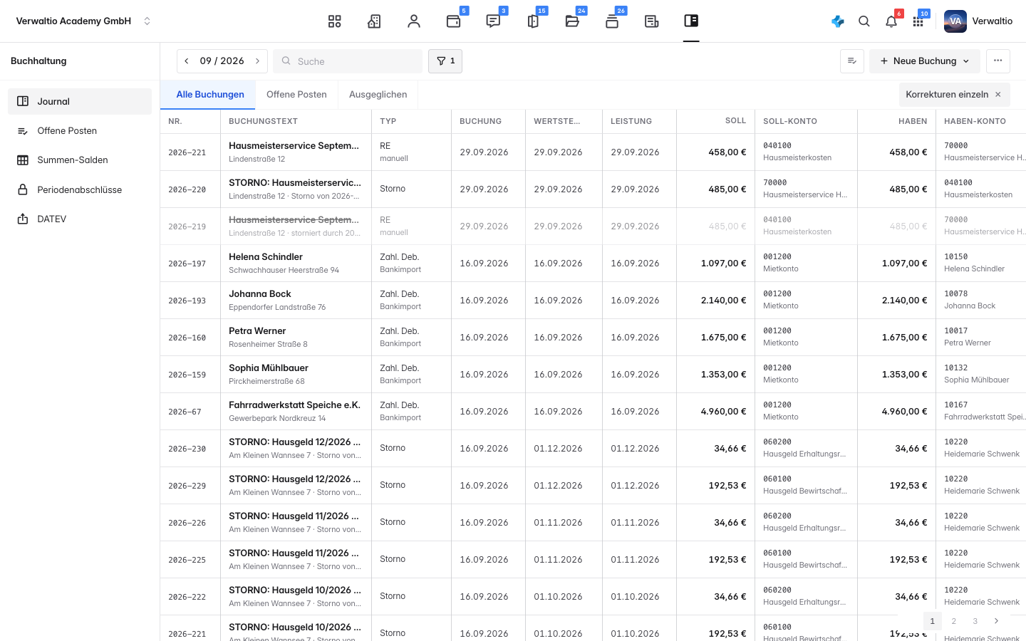Open the dashboard grid icon

(x=335, y=21)
